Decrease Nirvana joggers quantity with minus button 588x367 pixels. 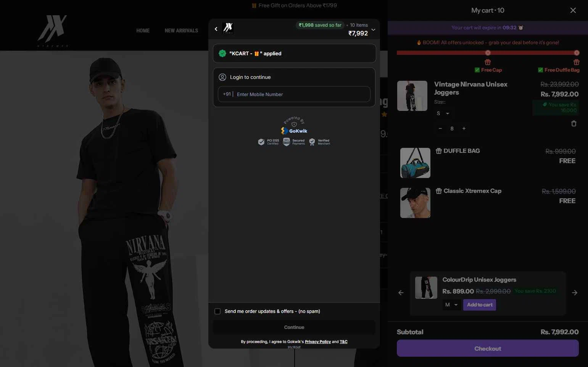coord(440,128)
